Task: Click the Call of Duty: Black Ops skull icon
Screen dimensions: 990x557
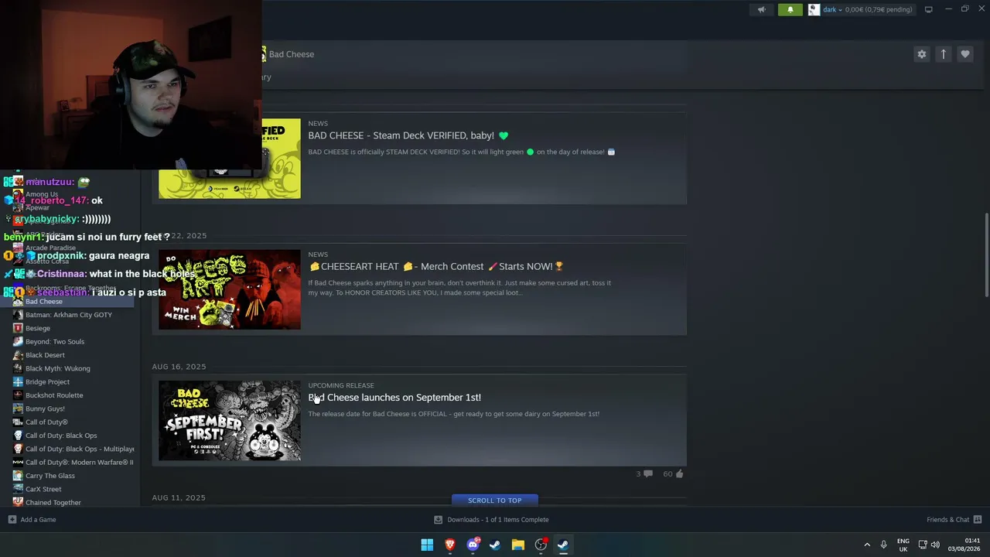Action: click(x=18, y=436)
